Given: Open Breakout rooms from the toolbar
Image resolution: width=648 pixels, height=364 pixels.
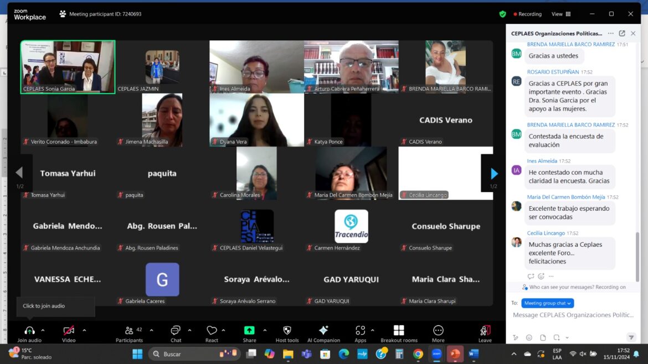Looking at the screenshot, I should [x=399, y=331].
